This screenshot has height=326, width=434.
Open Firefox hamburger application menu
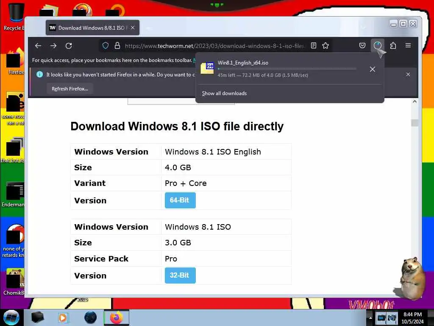pyautogui.click(x=408, y=45)
